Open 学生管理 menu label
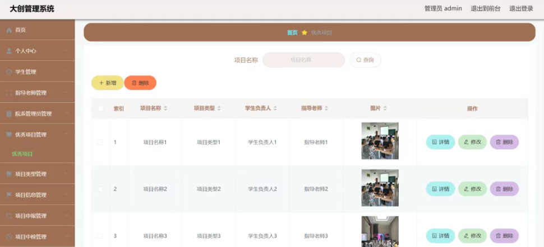This screenshot has height=247, width=544. click(x=26, y=72)
